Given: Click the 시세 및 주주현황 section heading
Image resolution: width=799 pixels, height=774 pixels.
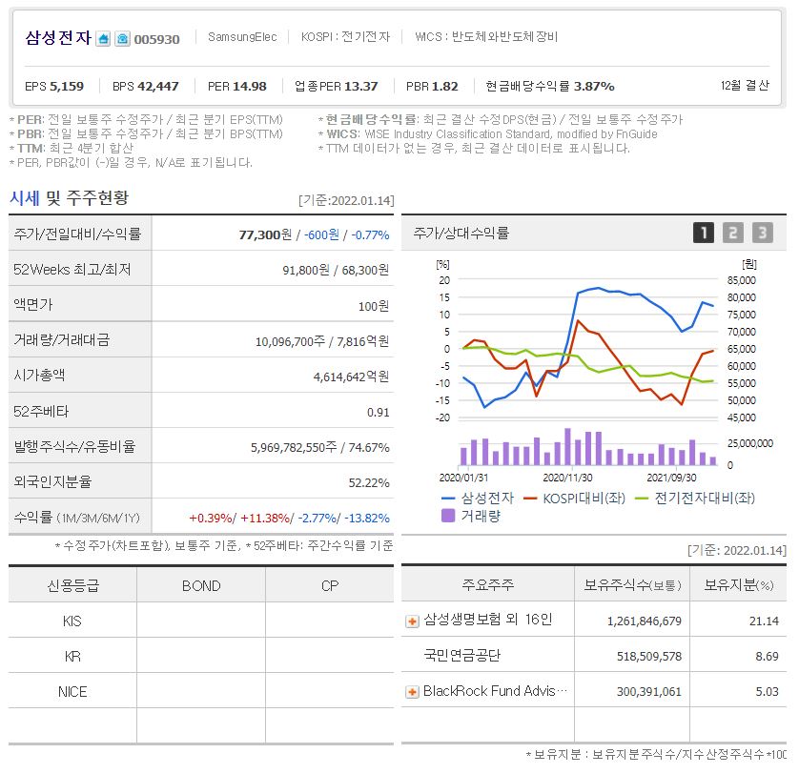Looking at the screenshot, I should pyautogui.click(x=70, y=197).
